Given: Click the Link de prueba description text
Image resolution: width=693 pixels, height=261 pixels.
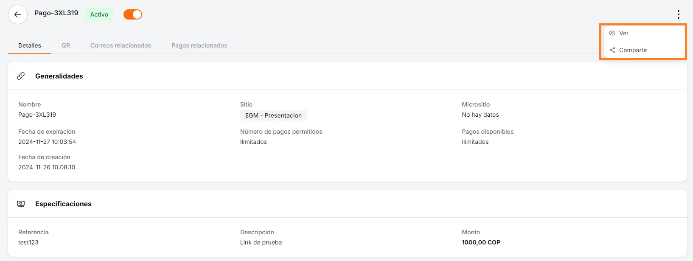Looking at the screenshot, I should [261, 242].
